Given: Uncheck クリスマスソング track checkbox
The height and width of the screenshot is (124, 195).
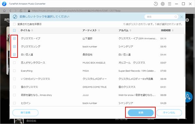Looking at the screenshot, I should tap(14, 46).
